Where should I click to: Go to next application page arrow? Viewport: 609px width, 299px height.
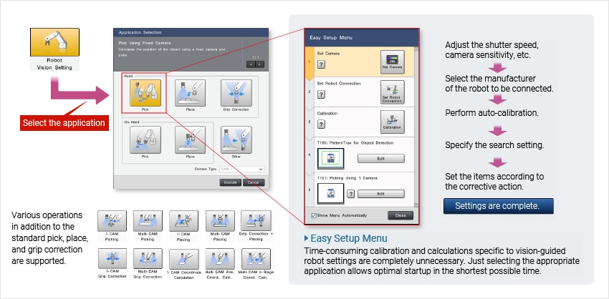259,64
